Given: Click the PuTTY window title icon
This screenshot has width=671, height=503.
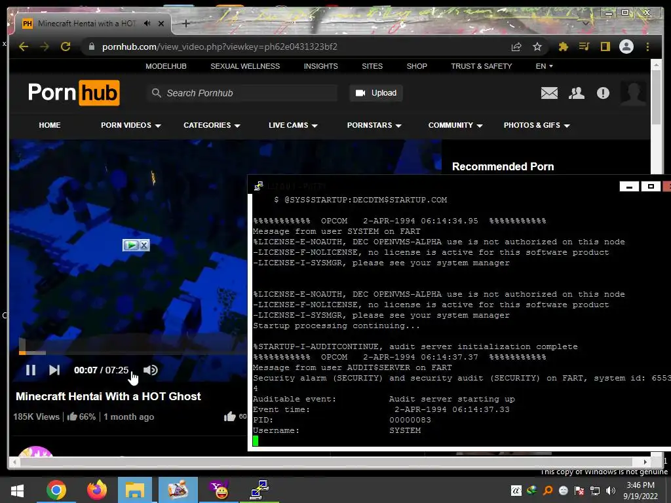Looking at the screenshot, I should (x=258, y=186).
